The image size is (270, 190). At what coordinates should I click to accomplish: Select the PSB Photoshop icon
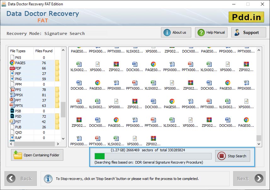[12, 111]
